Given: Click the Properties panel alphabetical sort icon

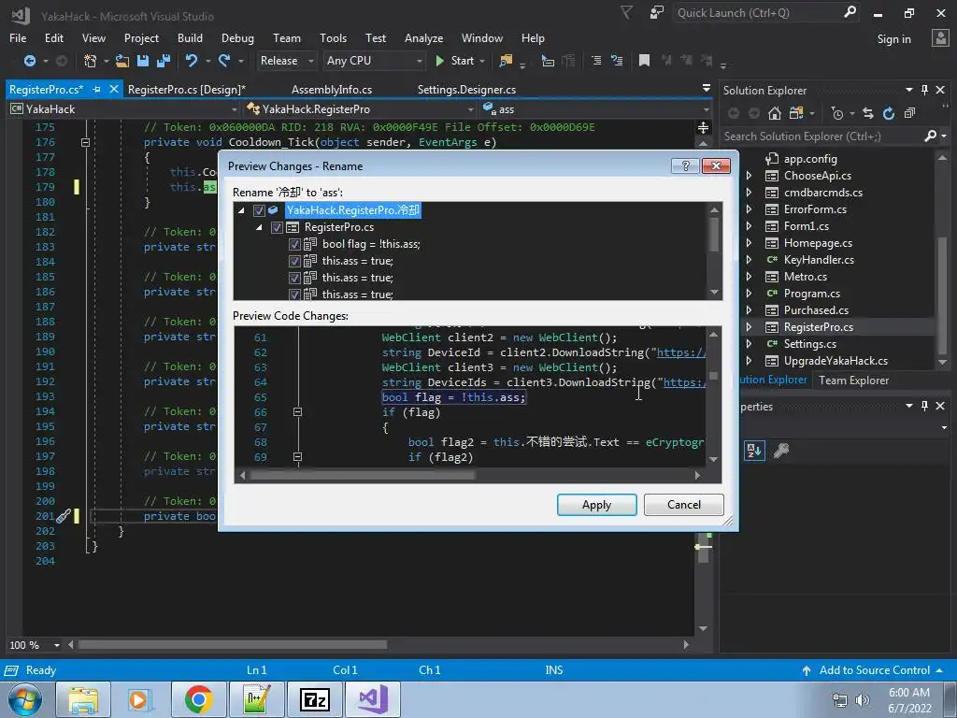Looking at the screenshot, I should click(754, 451).
